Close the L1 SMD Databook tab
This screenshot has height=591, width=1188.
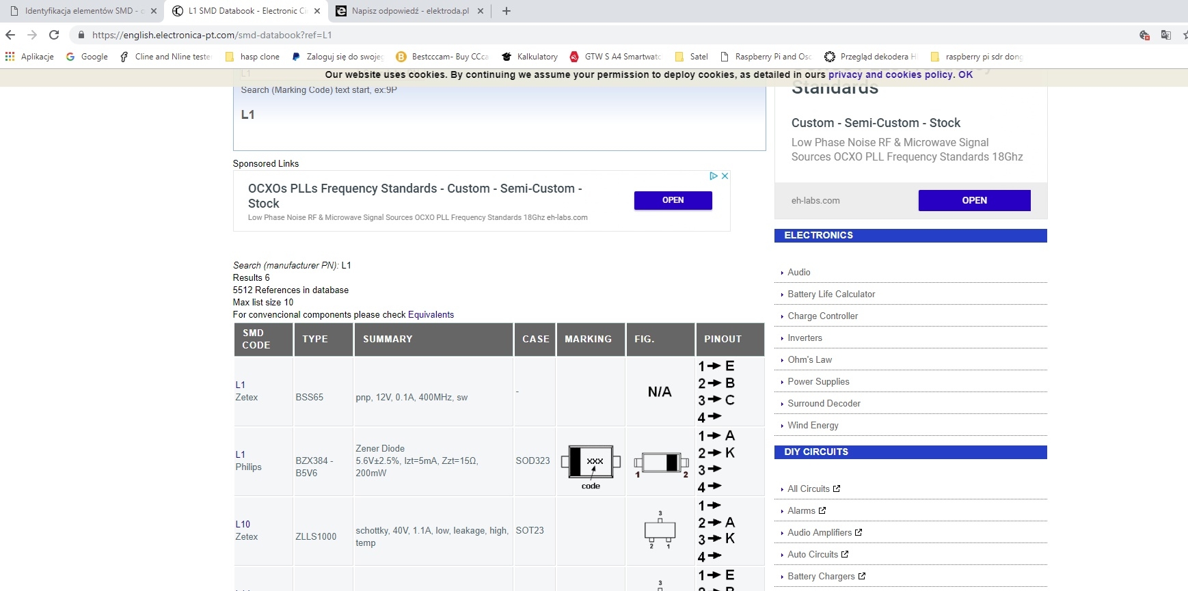click(317, 11)
